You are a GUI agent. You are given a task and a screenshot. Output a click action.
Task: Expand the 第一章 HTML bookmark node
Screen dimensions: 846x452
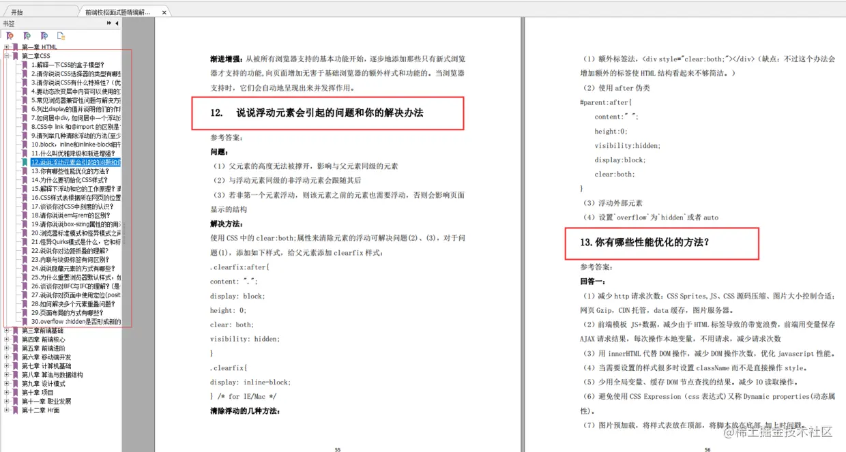coord(7,47)
